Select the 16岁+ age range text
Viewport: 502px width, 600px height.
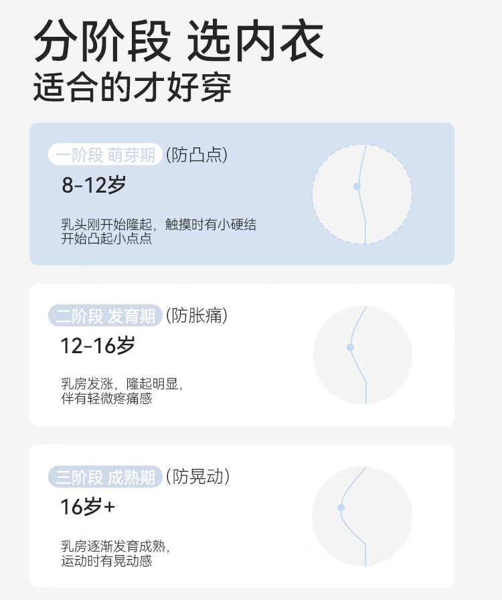(88, 507)
